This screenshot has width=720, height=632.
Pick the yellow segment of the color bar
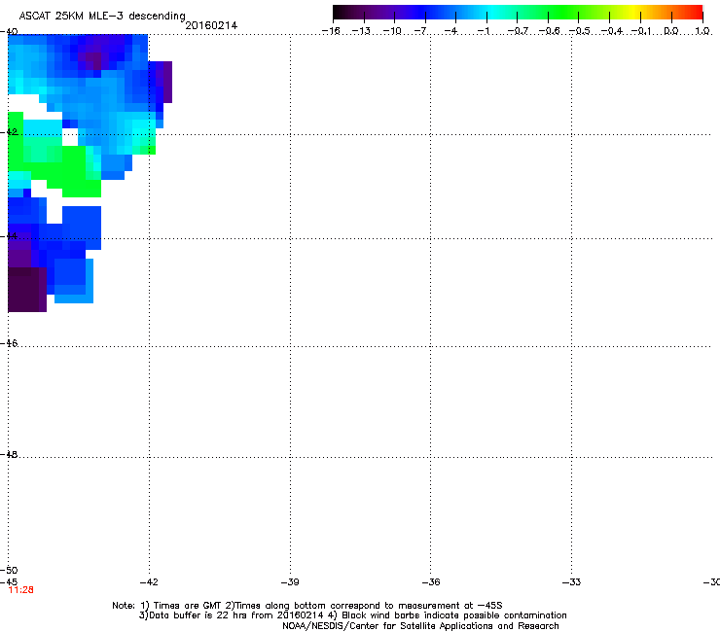tap(633, 13)
